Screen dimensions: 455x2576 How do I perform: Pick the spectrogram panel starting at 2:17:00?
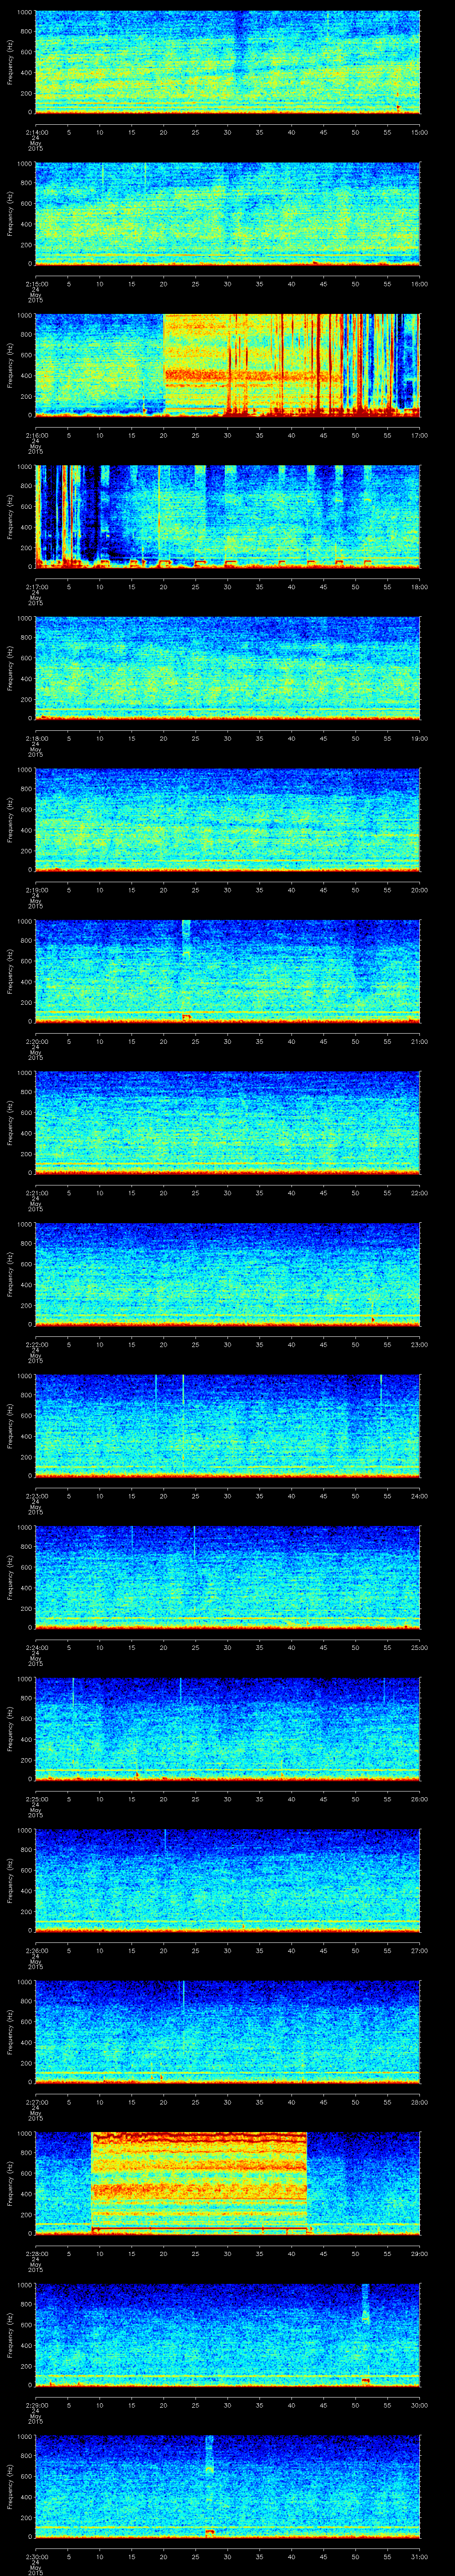pos(228,517)
